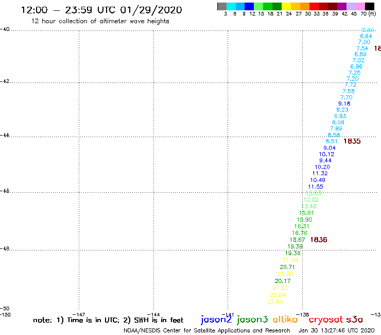Screen dimensions: 381x335
Task: Click the 12.53 wave height value
Action: coord(314,193)
